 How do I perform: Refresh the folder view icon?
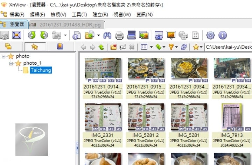tap(183, 47)
